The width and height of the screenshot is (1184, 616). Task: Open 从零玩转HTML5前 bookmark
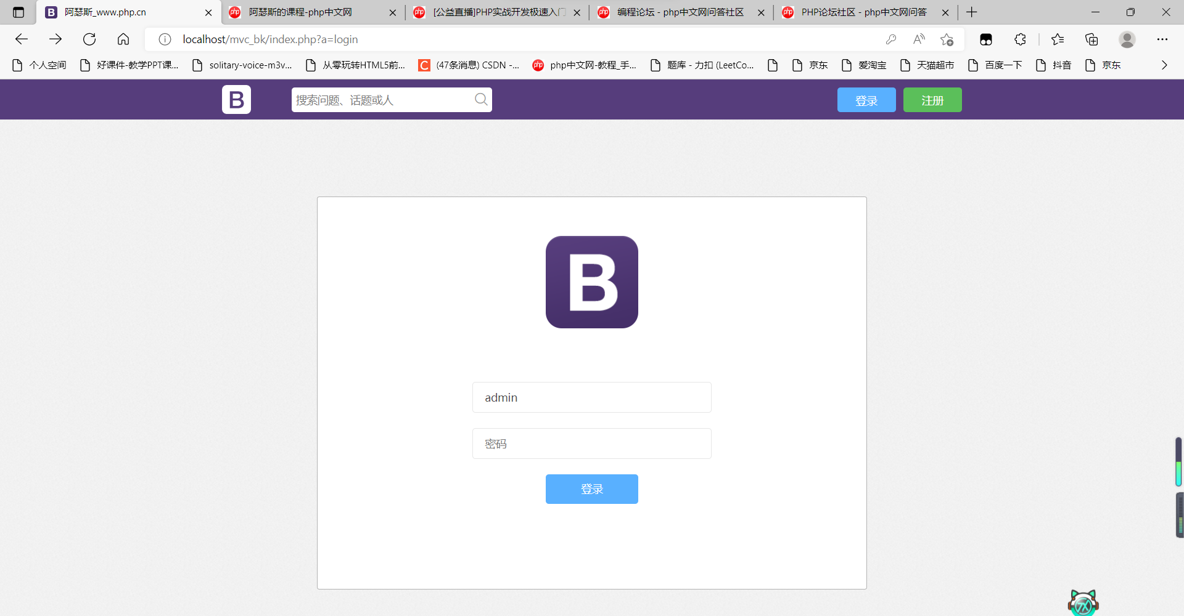click(x=355, y=65)
